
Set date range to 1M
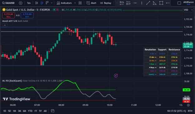(14, 111)
